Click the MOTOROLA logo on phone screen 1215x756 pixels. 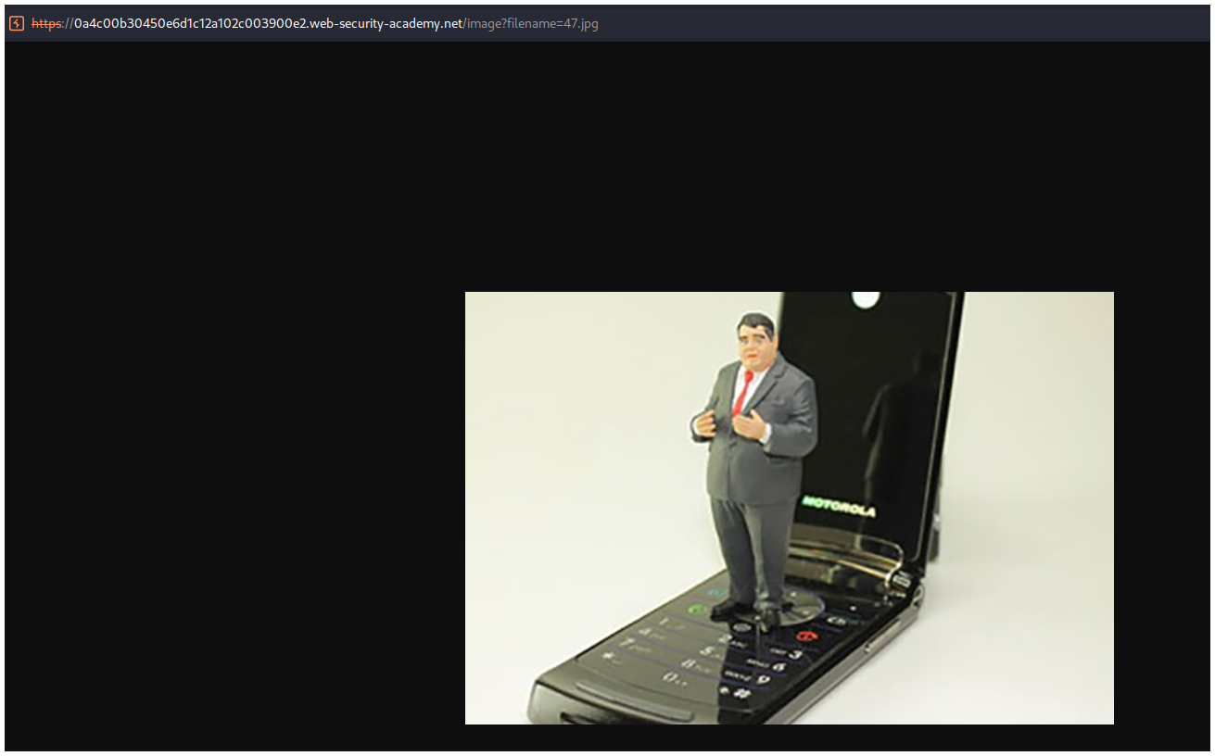[839, 506]
